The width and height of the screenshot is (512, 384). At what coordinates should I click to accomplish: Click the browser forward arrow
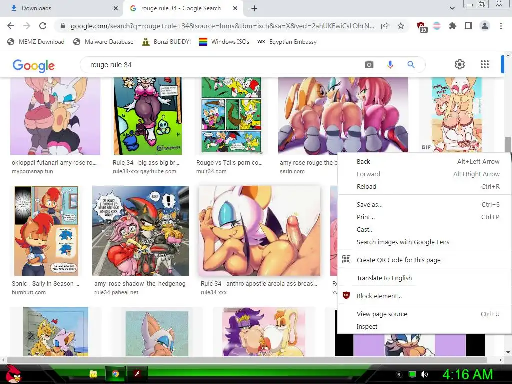27,26
